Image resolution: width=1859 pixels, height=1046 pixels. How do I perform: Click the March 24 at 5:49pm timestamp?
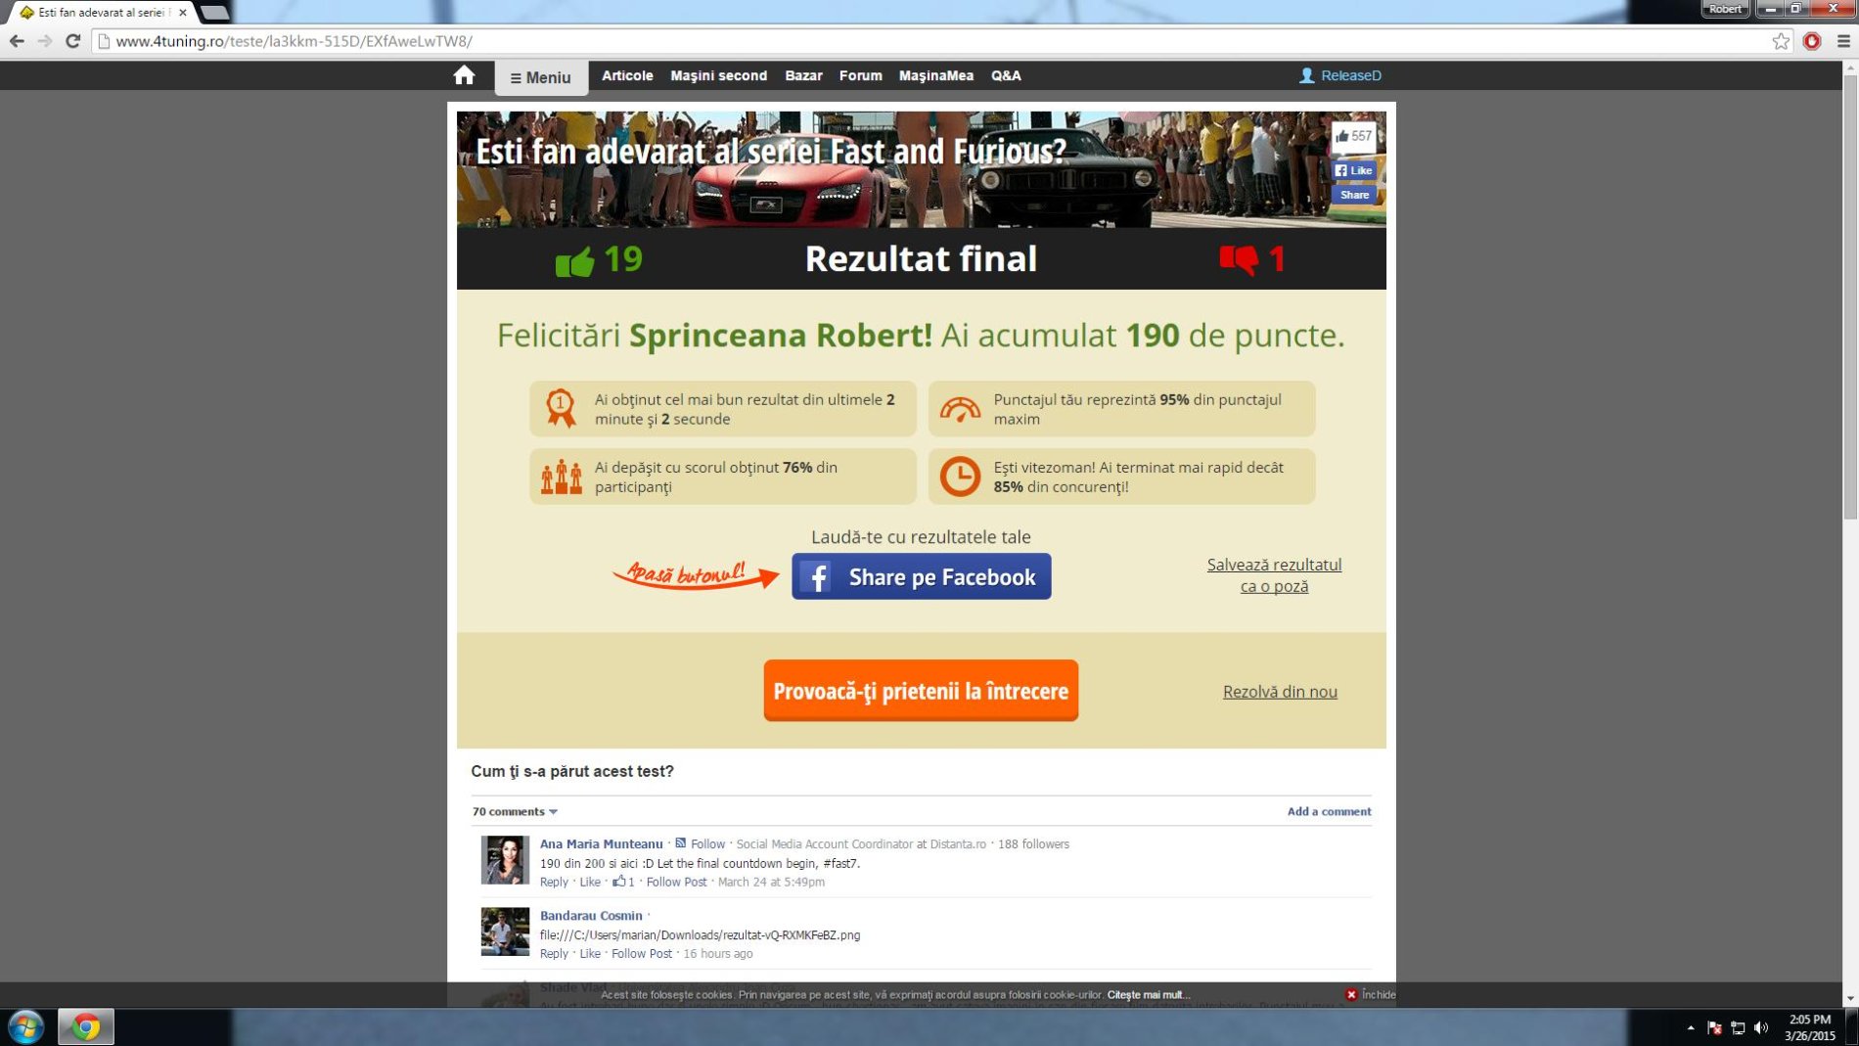click(x=771, y=882)
